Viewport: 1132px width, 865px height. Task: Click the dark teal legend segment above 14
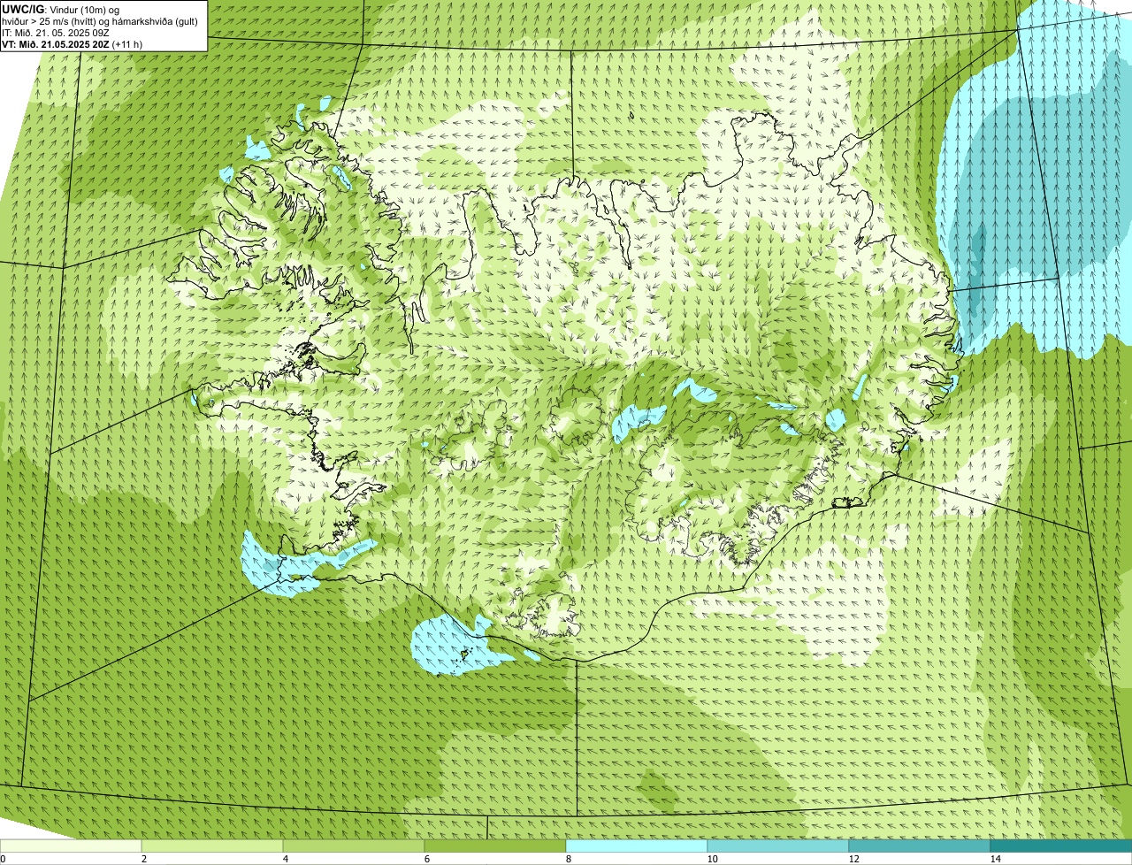1061,846
